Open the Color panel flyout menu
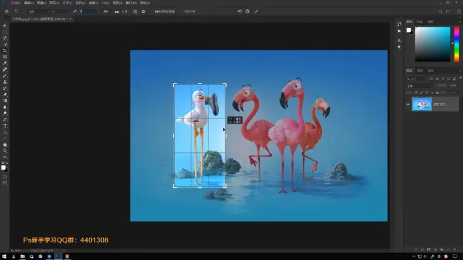Viewport: 463px width, 260px height. [x=459, y=22]
